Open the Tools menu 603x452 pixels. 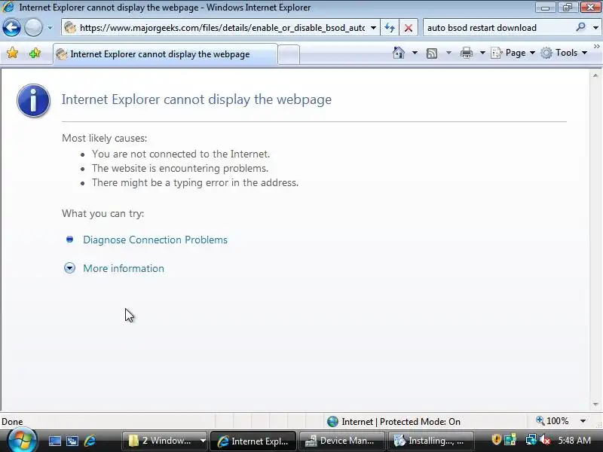tap(564, 53)
